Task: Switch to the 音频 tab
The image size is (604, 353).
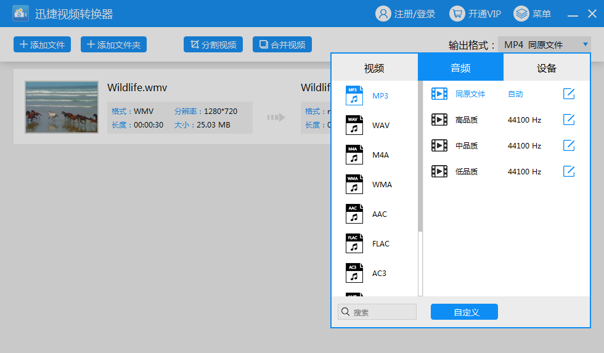Action: [461, 67]
